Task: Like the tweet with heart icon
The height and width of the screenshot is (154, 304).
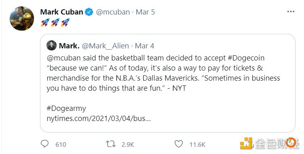Action: (x=179, y=144)
